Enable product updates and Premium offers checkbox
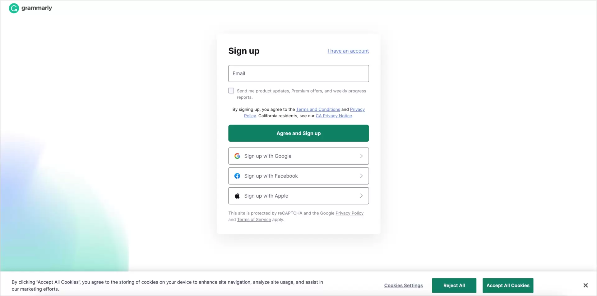The height and width of the screenshot is (296, 597). pyautogui.click(x=231, y=90)
